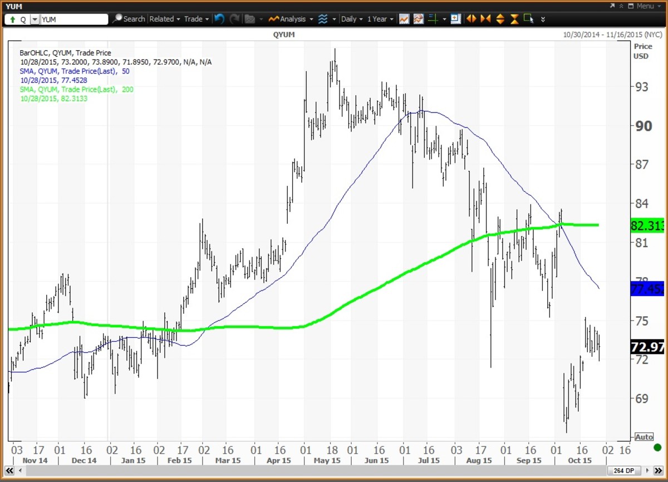The height and width of the screenshot is (482, 668).
Task: Click the vertical compress hourglass icon
Action: pos(514,19)
